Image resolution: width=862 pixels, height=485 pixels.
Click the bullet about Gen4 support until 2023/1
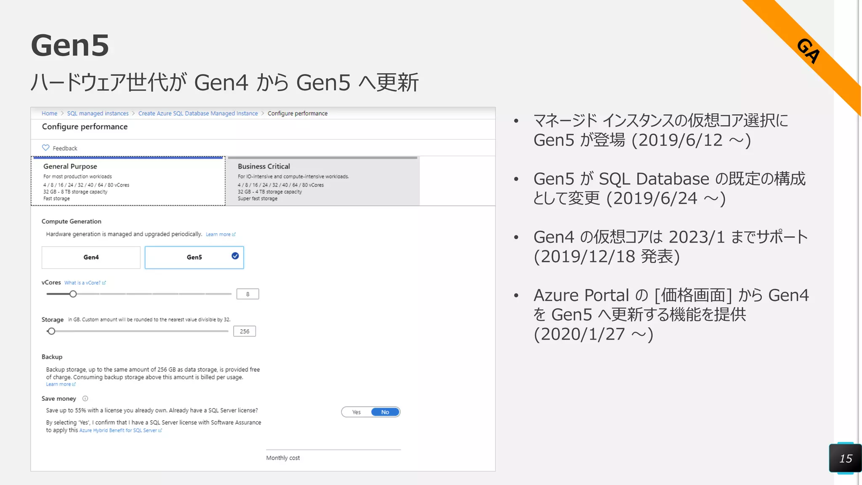pos(670,246)
